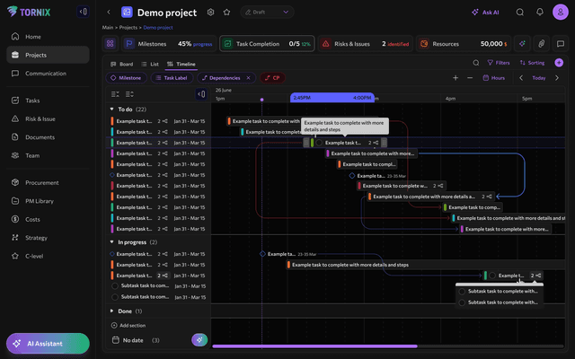Screen dimensions: 575x359
Task: Star the Demo project as favorite
Action: click(x=226, y=13)
